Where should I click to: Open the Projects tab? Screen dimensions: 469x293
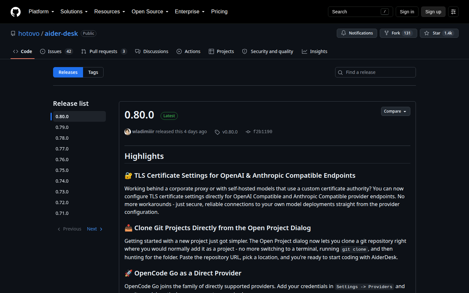(221, 51)
